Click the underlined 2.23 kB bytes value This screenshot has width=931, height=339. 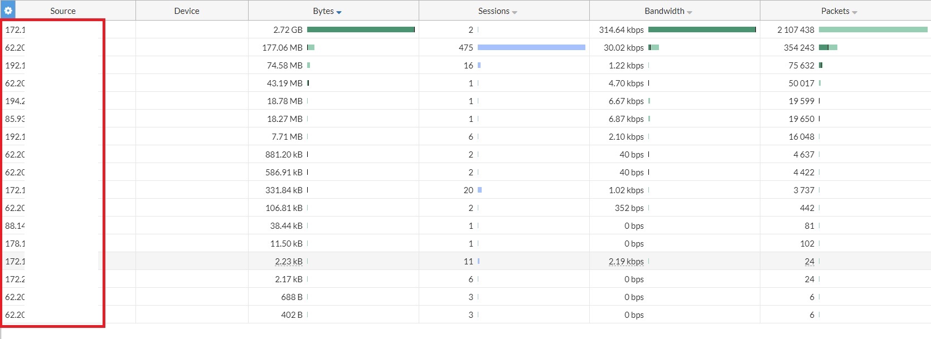pyautogui.click(x=288, y=261)
